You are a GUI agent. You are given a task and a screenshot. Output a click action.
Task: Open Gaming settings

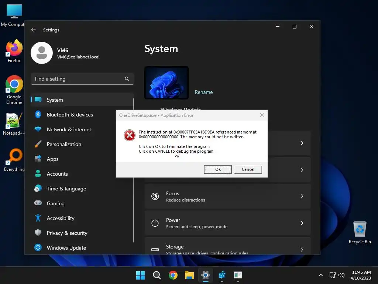click(82, 203)
